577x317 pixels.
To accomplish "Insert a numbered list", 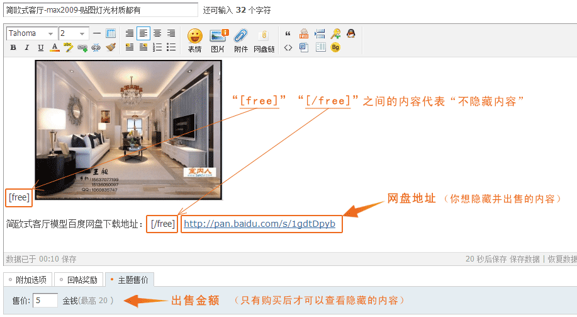I will [157, 47].
